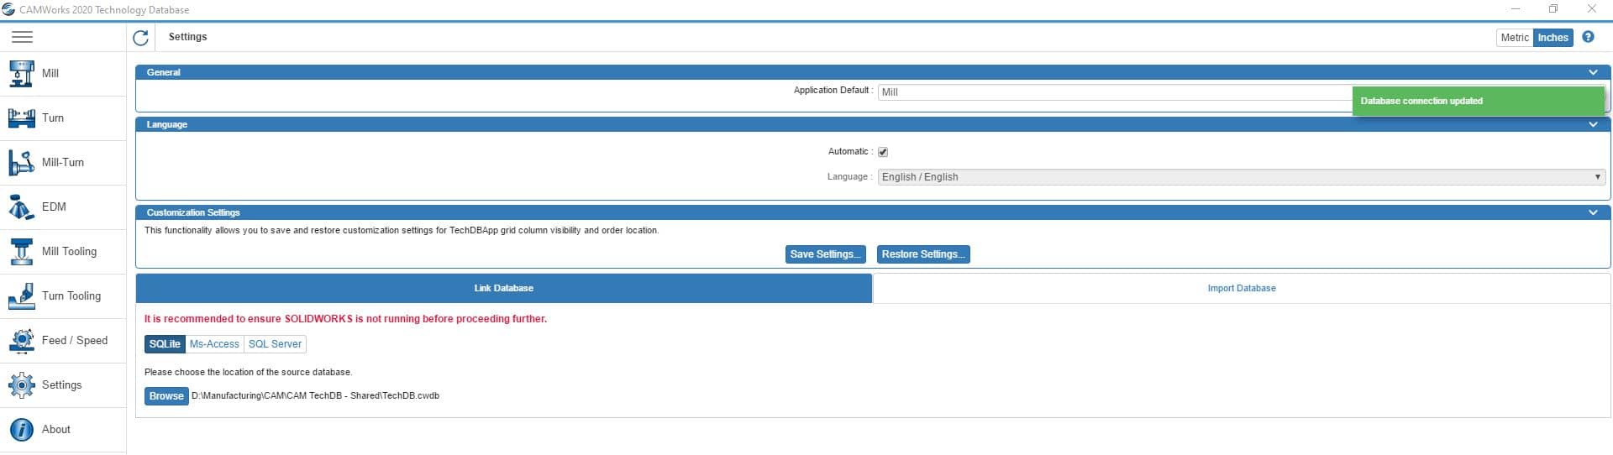1613x455 pixels.
Task: Restore down the CAMWorks window
Action: coord(1553,9)
